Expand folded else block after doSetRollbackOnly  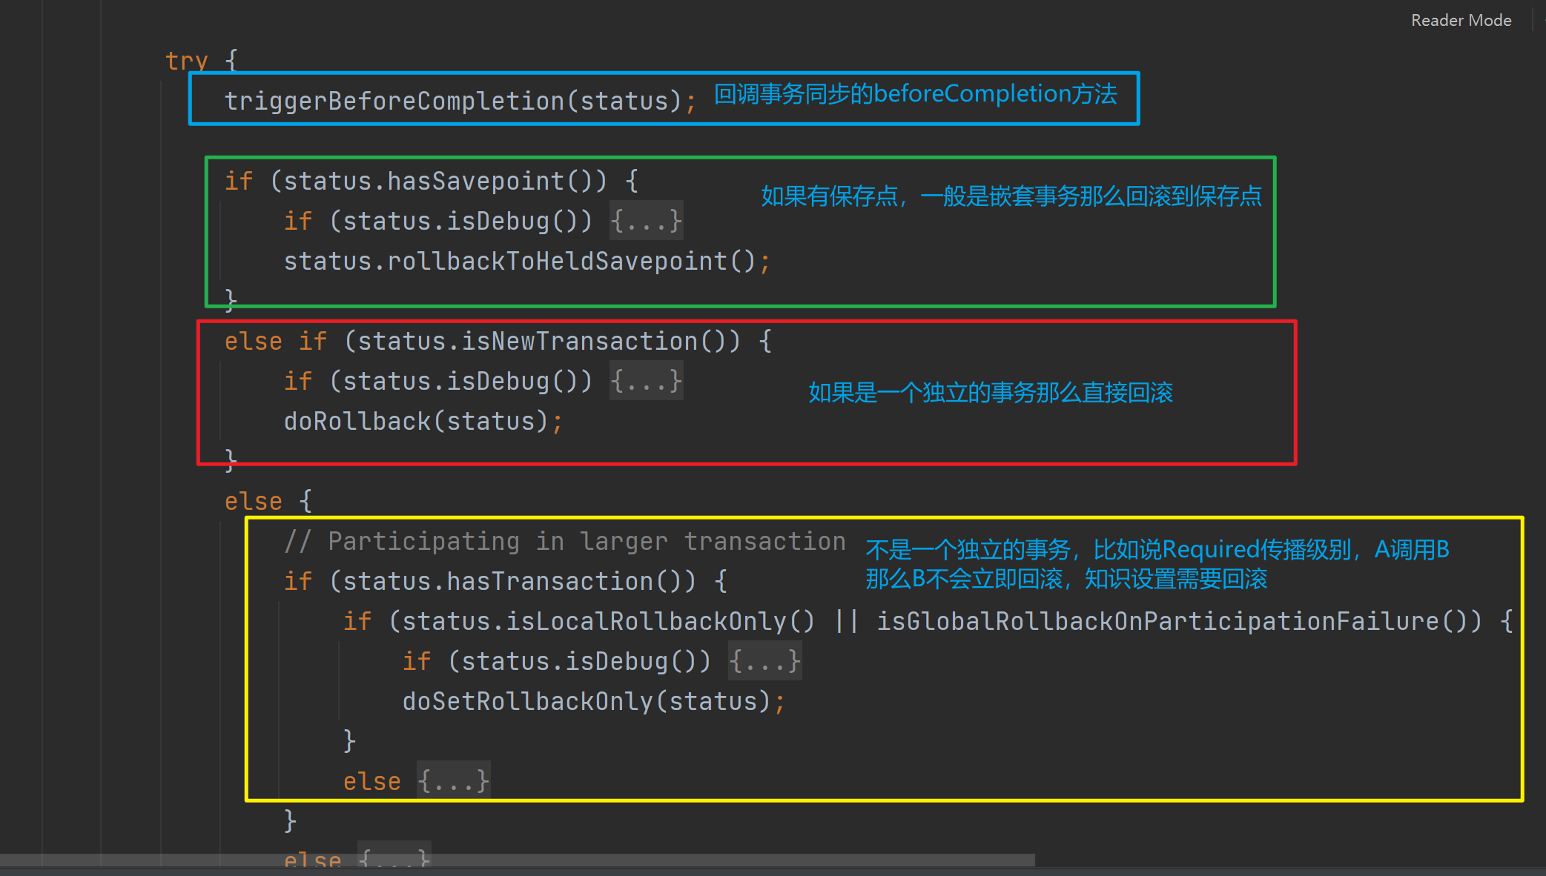[453, 781]
